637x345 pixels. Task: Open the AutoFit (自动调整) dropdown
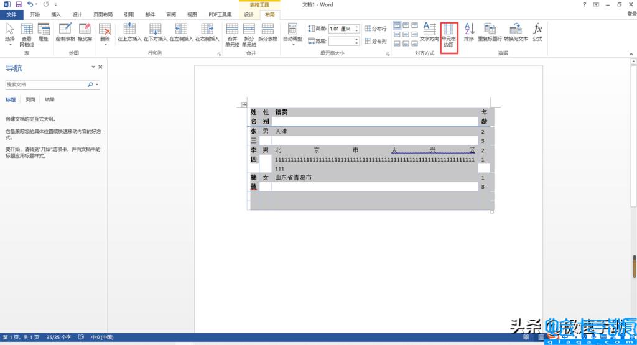[x=292, y=34]
